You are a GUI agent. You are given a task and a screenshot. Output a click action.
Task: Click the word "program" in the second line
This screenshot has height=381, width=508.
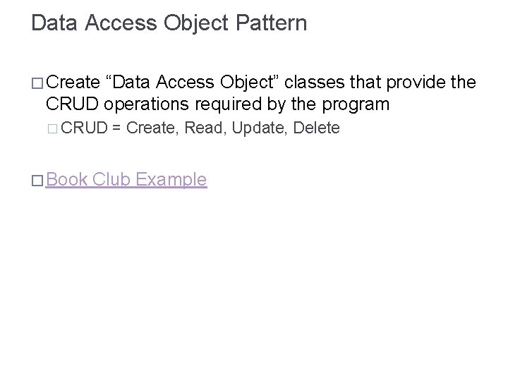click(x=356, y=104)
